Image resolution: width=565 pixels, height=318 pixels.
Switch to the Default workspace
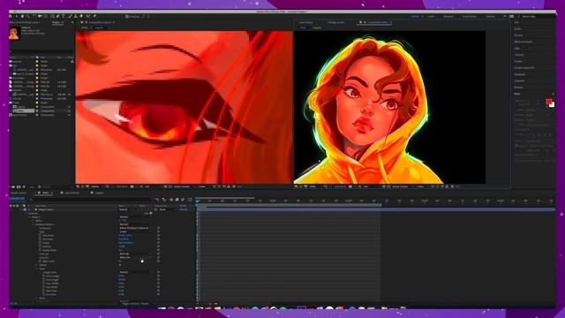coord(415,16)
